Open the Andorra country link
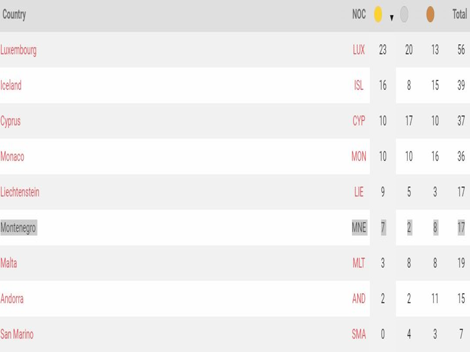470x352 pixels. [12, 299]
